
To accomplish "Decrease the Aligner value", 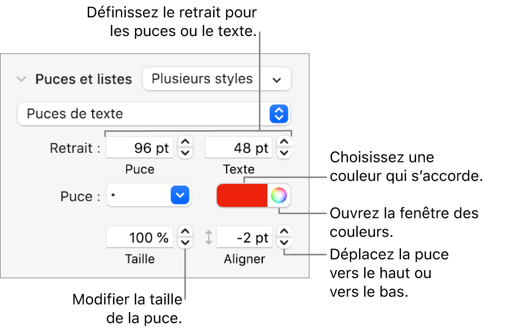I will point(284,242).
